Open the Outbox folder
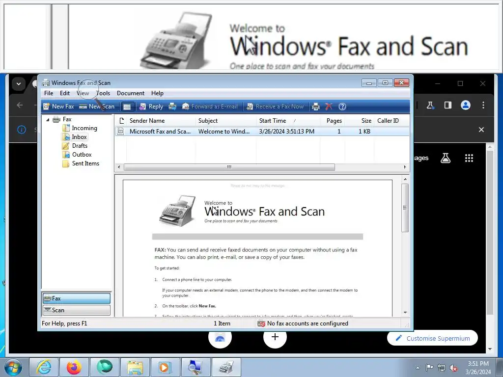503x377 pixels. [x=82, y=155]
